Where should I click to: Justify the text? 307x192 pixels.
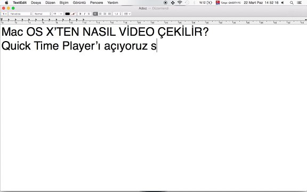pos(109,14)
